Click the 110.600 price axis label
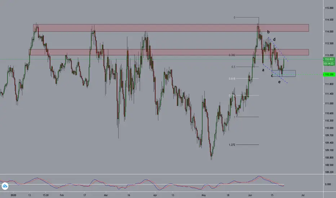Screen dimensions: 336x198 click(x=329, y=113)
